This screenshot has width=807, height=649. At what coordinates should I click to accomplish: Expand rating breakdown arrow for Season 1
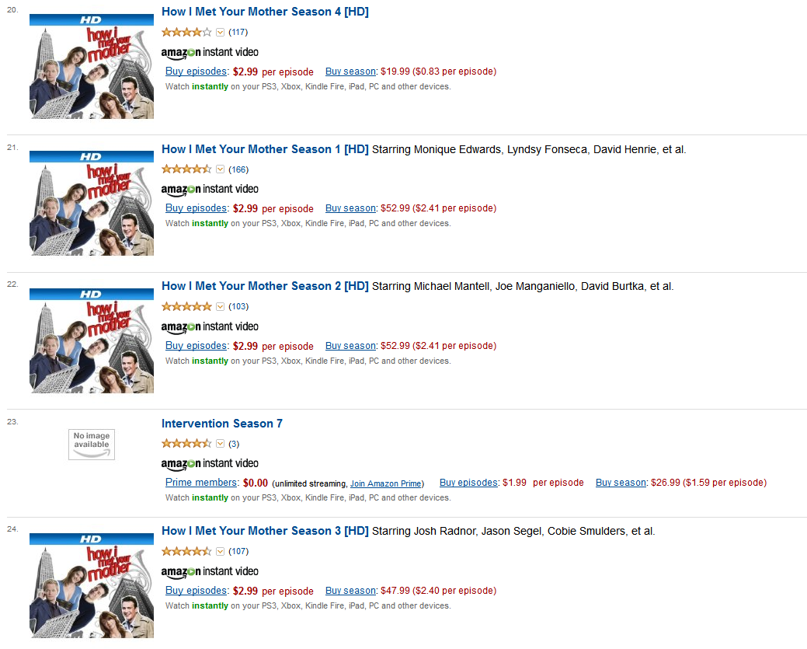pos(220,169)
